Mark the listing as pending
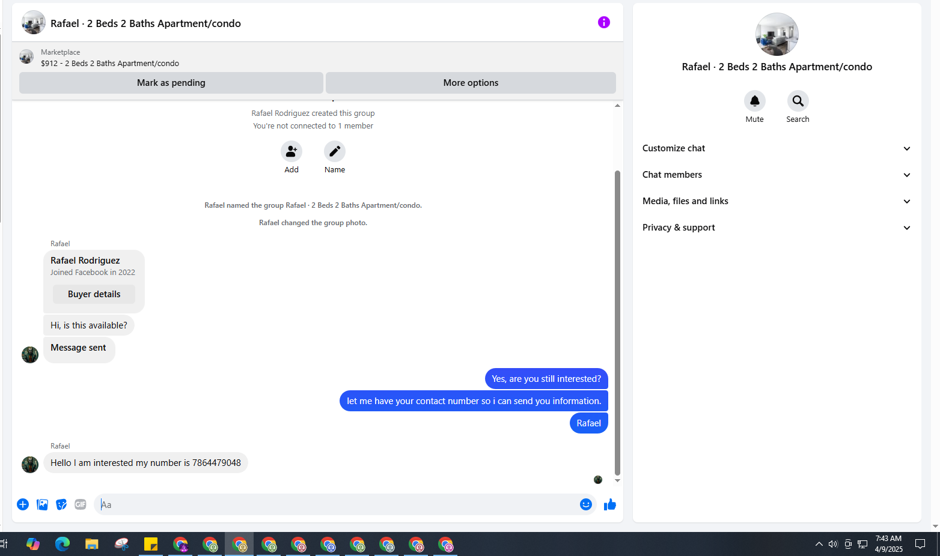 171,83
